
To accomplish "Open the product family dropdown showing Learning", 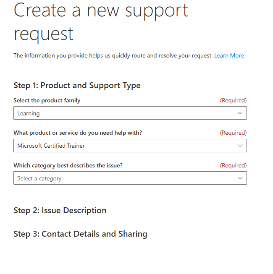I will click(x=130, y=113).
